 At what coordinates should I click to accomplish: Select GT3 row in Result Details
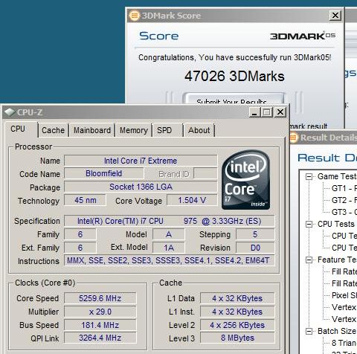(x=344, y=212)
